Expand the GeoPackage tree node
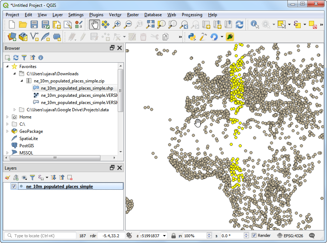Viewport: 327px width, 243px height. coord(8,131)
